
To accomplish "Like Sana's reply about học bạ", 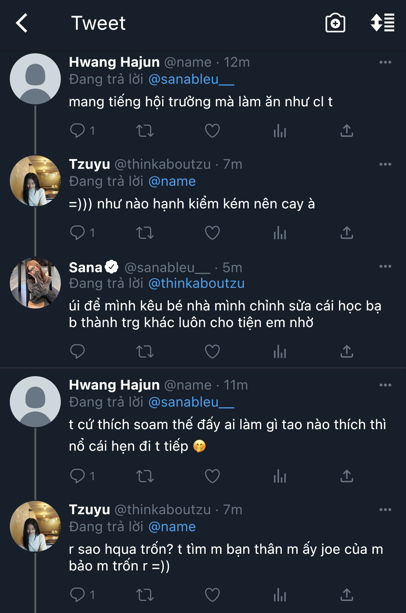I will (x=212, y=352).
